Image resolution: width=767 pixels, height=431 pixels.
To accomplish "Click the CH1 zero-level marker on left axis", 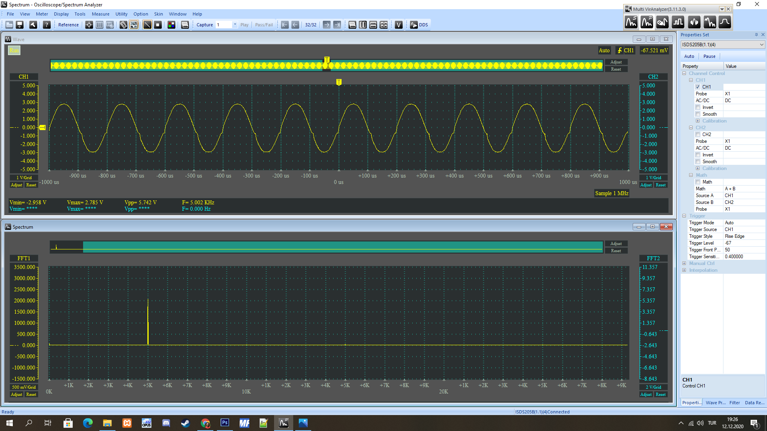I will 42,128.
